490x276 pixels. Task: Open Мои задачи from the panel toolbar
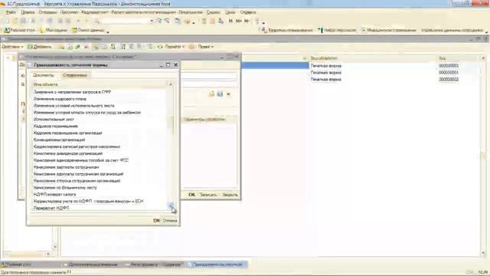[x=54, y=30]
